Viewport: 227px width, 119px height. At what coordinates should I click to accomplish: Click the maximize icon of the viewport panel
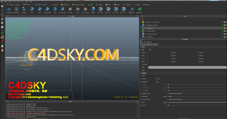tap(136, 16)
